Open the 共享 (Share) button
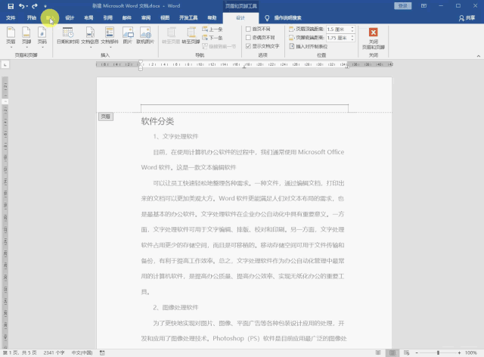 coord(467,18)
